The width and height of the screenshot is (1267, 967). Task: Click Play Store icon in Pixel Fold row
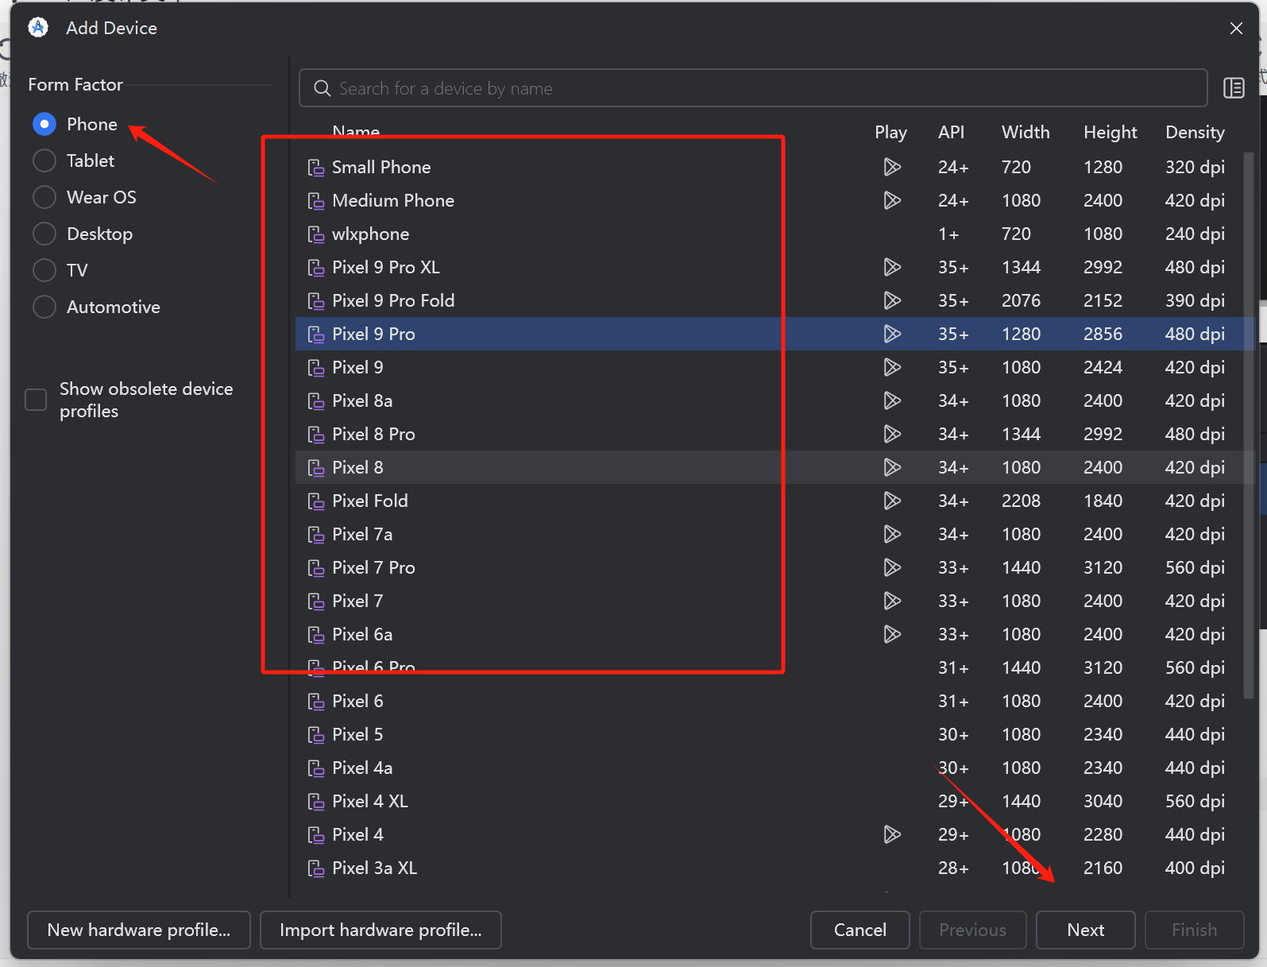(x=892, y=501)
